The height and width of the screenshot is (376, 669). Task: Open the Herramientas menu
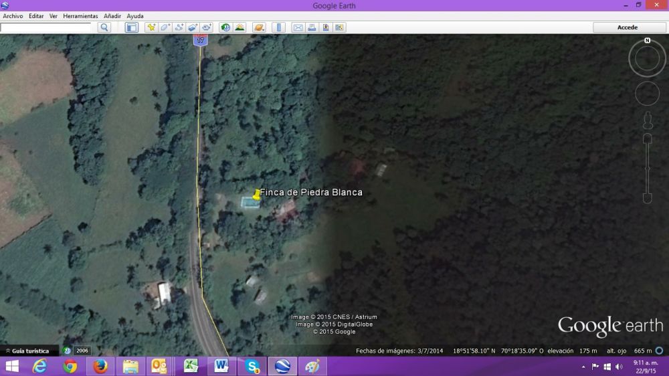coord(80,16)
